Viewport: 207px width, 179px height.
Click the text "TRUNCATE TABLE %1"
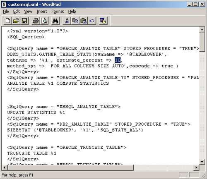[32, 153]
